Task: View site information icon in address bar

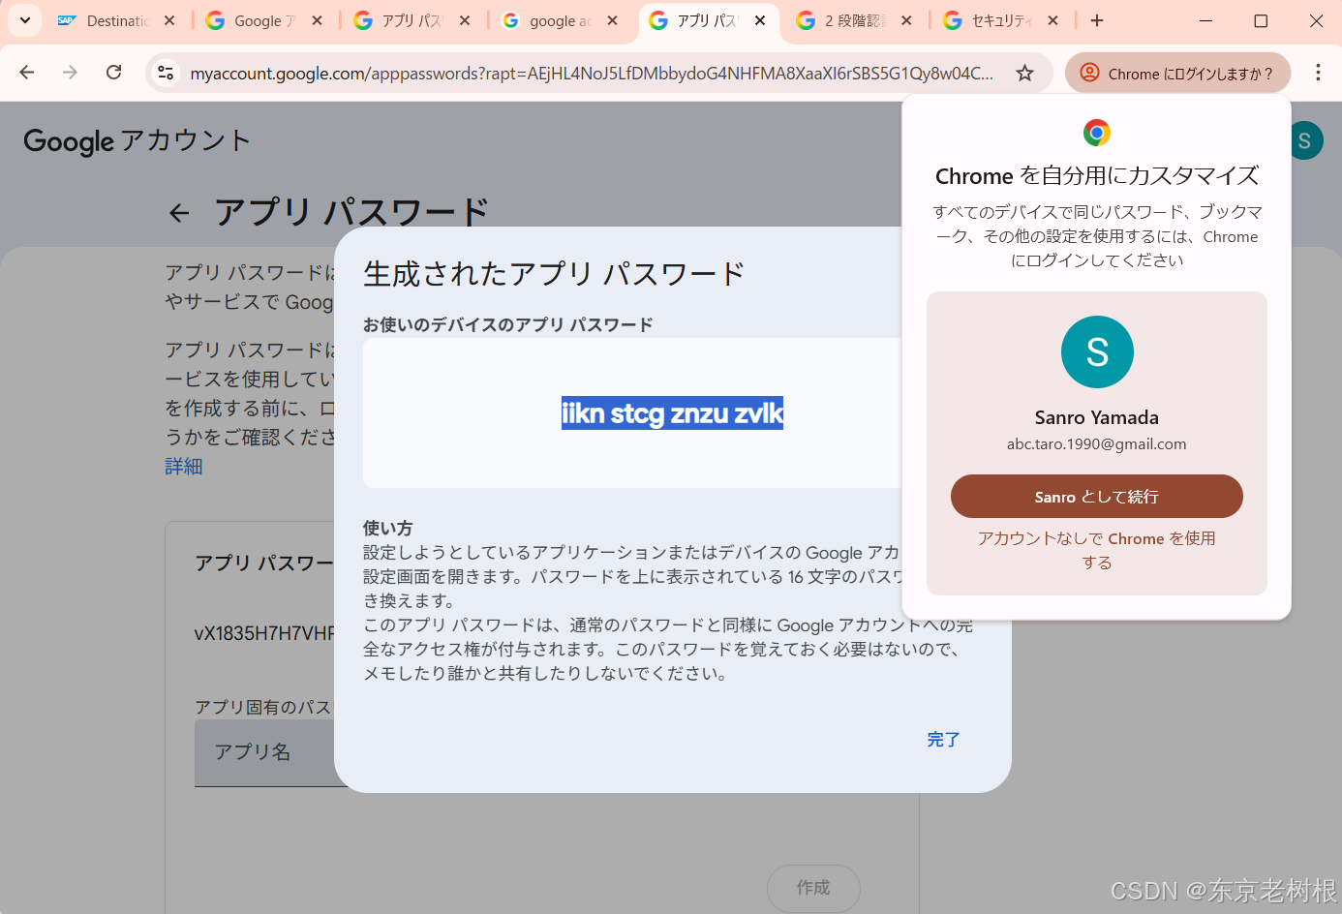Action: [166, 73]
